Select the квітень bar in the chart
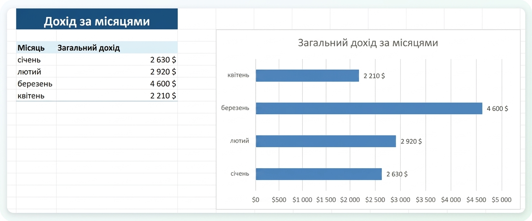The image size is (532, 221). [x=307, y=75]
